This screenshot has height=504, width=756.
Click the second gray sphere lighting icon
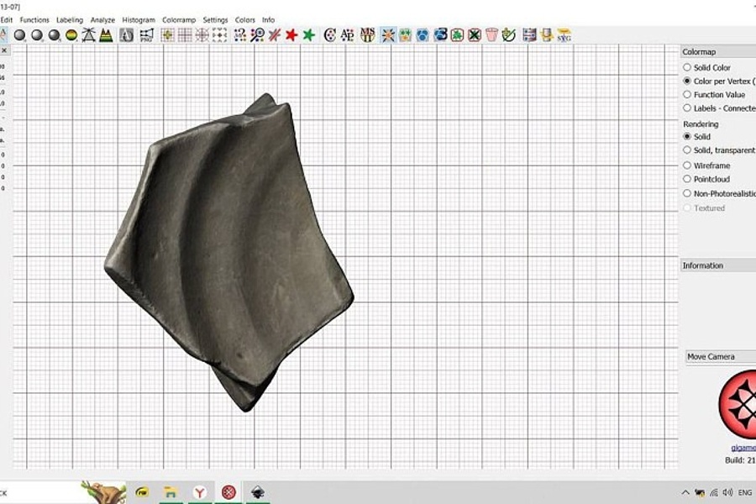click(37, 35)
